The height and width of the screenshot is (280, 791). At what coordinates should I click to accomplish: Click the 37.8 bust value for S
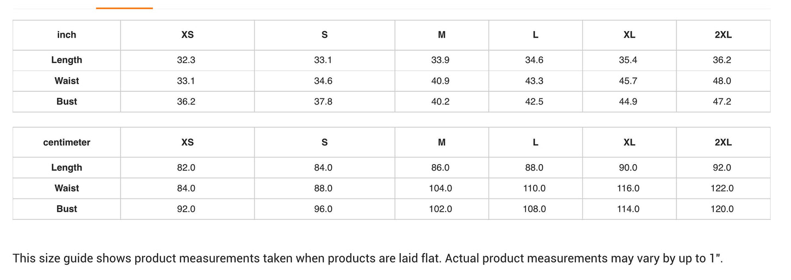click(323, 102)
